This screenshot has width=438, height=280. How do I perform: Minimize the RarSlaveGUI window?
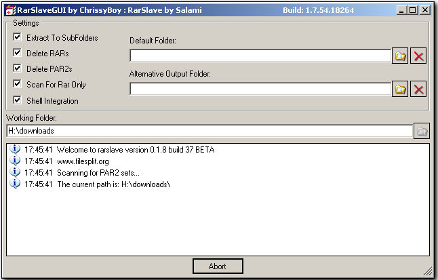401,10
